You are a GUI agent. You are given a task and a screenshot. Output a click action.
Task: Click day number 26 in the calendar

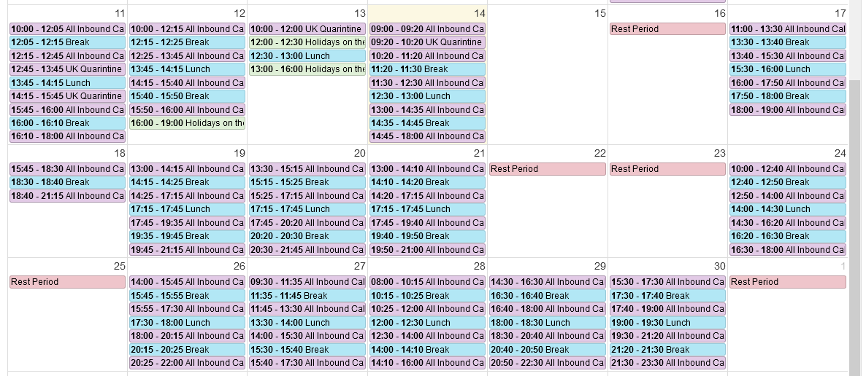tap(240, 266)
